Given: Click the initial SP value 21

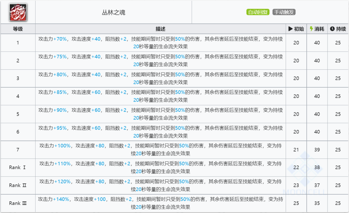Looking at the screenshot, I should [296, 150].
